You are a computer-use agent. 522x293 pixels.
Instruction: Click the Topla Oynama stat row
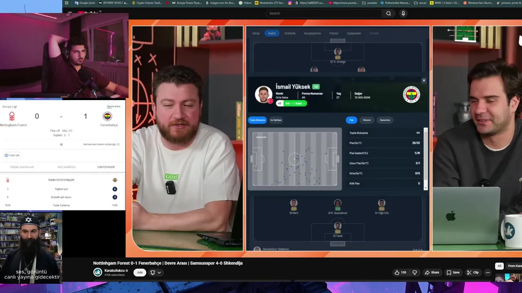point(61,205)
